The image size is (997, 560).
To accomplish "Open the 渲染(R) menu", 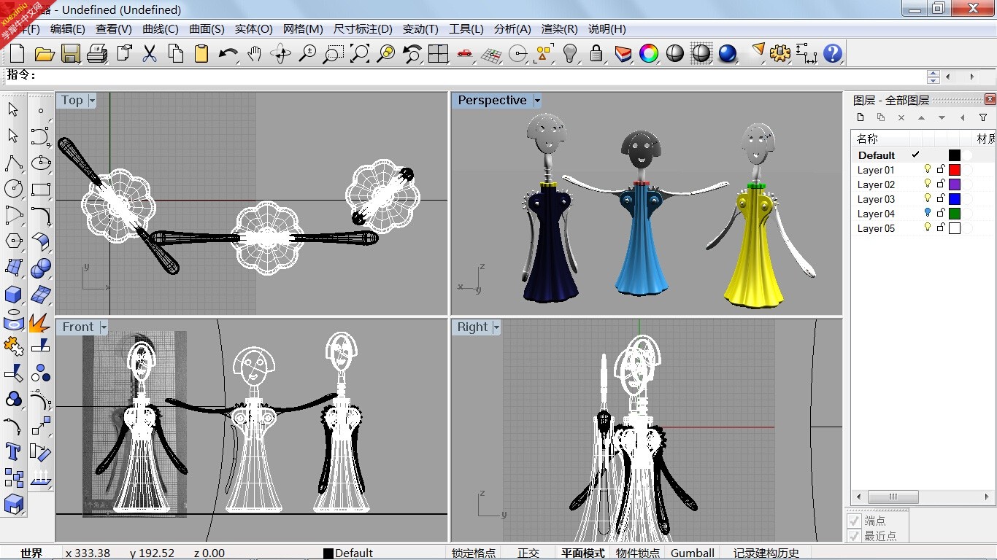I will coord(560,29).
